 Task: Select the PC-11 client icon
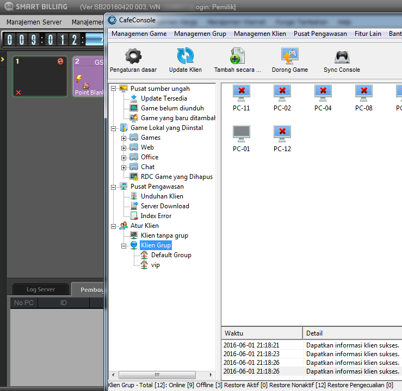[241, 93]
